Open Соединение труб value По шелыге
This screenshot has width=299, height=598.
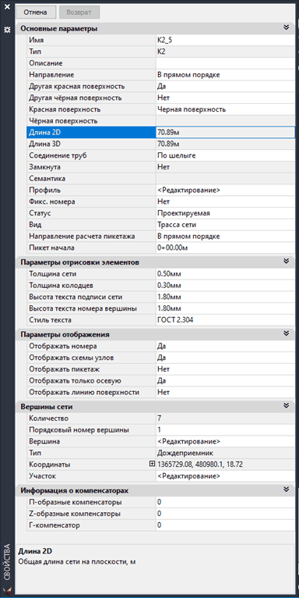pyautogui.click(x=225, y=155)
